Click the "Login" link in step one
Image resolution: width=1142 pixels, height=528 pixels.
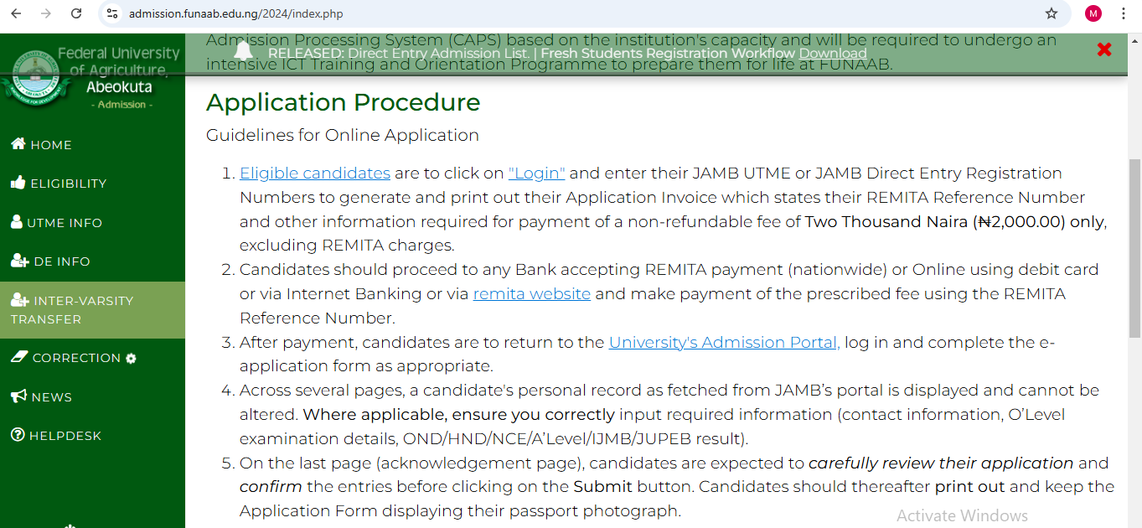[x=536, y=173]
